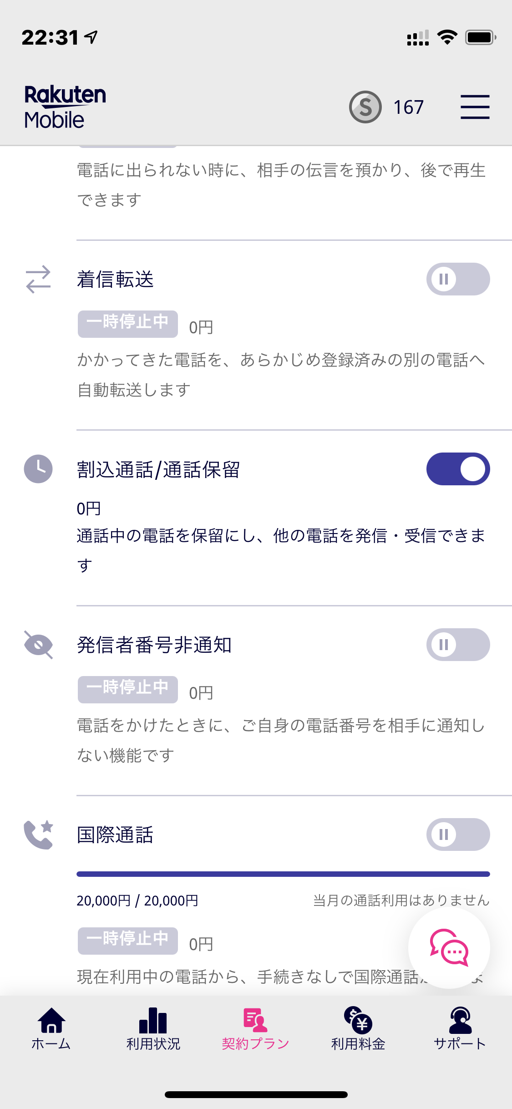
Task: Tap the Rakuten Mobile logo
Action: click(65, 107)
